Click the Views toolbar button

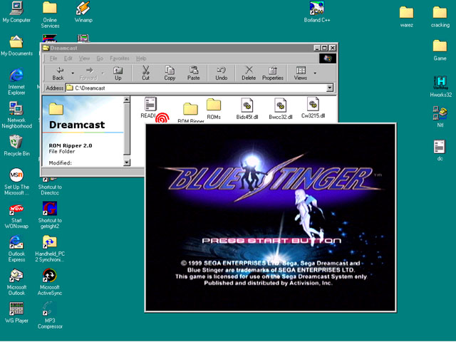tap(301, 73)
